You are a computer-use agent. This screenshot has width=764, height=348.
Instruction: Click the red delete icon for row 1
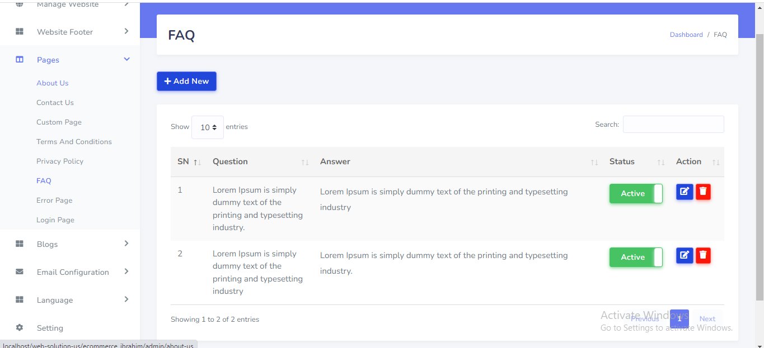pyautogui.click(x=703, y=192)
